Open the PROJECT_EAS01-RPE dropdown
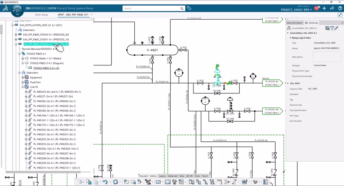This screenshot has height=186, width=344. click(296, 10)
